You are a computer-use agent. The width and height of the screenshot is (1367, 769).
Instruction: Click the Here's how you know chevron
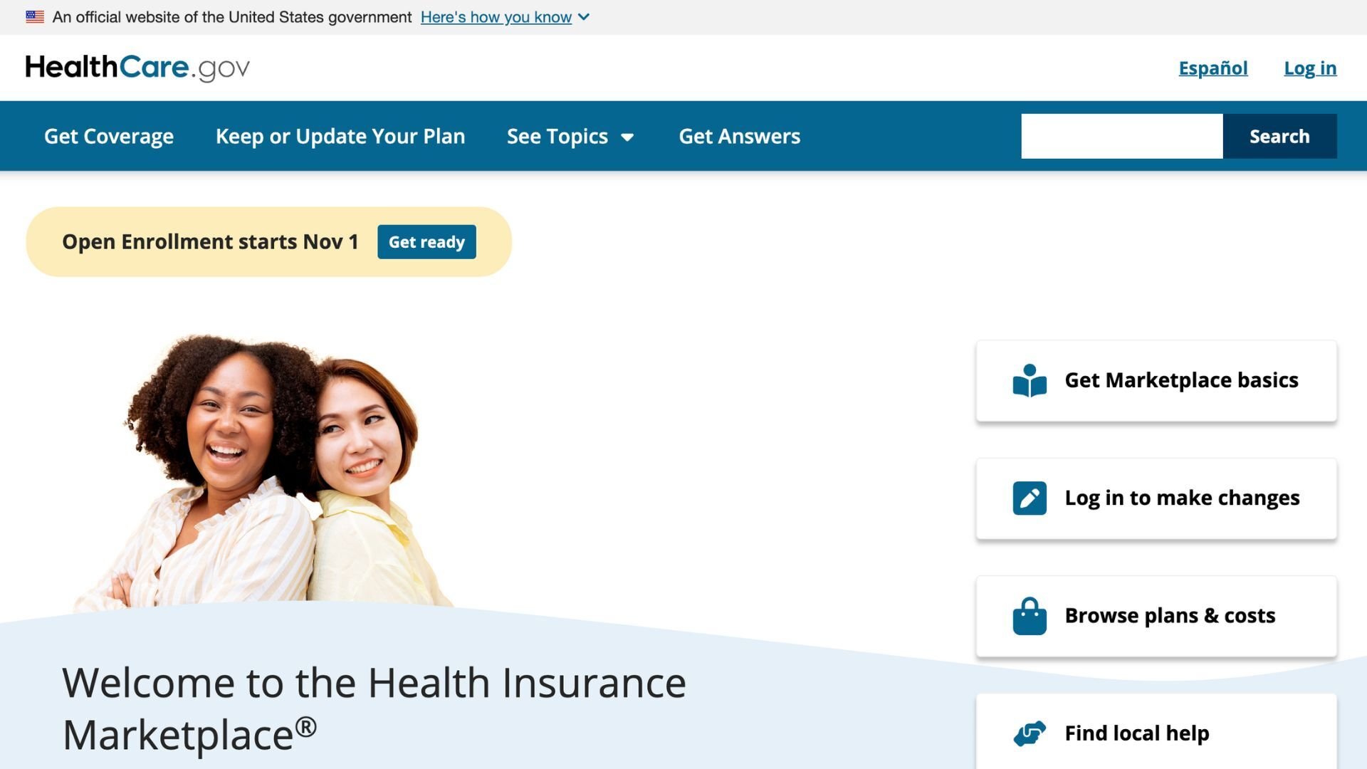(584, 16)
